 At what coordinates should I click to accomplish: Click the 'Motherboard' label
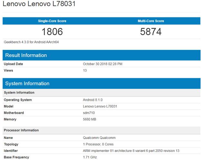[x=14, y=113]
